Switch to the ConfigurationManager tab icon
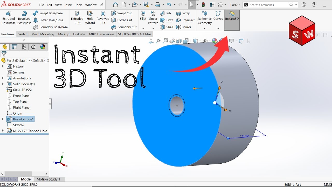Screen dimensions: 332x187 tap(24, 47)
